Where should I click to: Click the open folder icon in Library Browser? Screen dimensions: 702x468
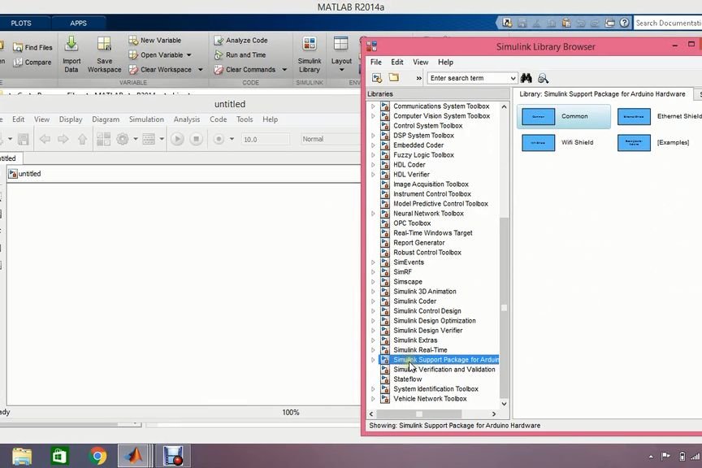pyautogui.click(x=393, y=78)
